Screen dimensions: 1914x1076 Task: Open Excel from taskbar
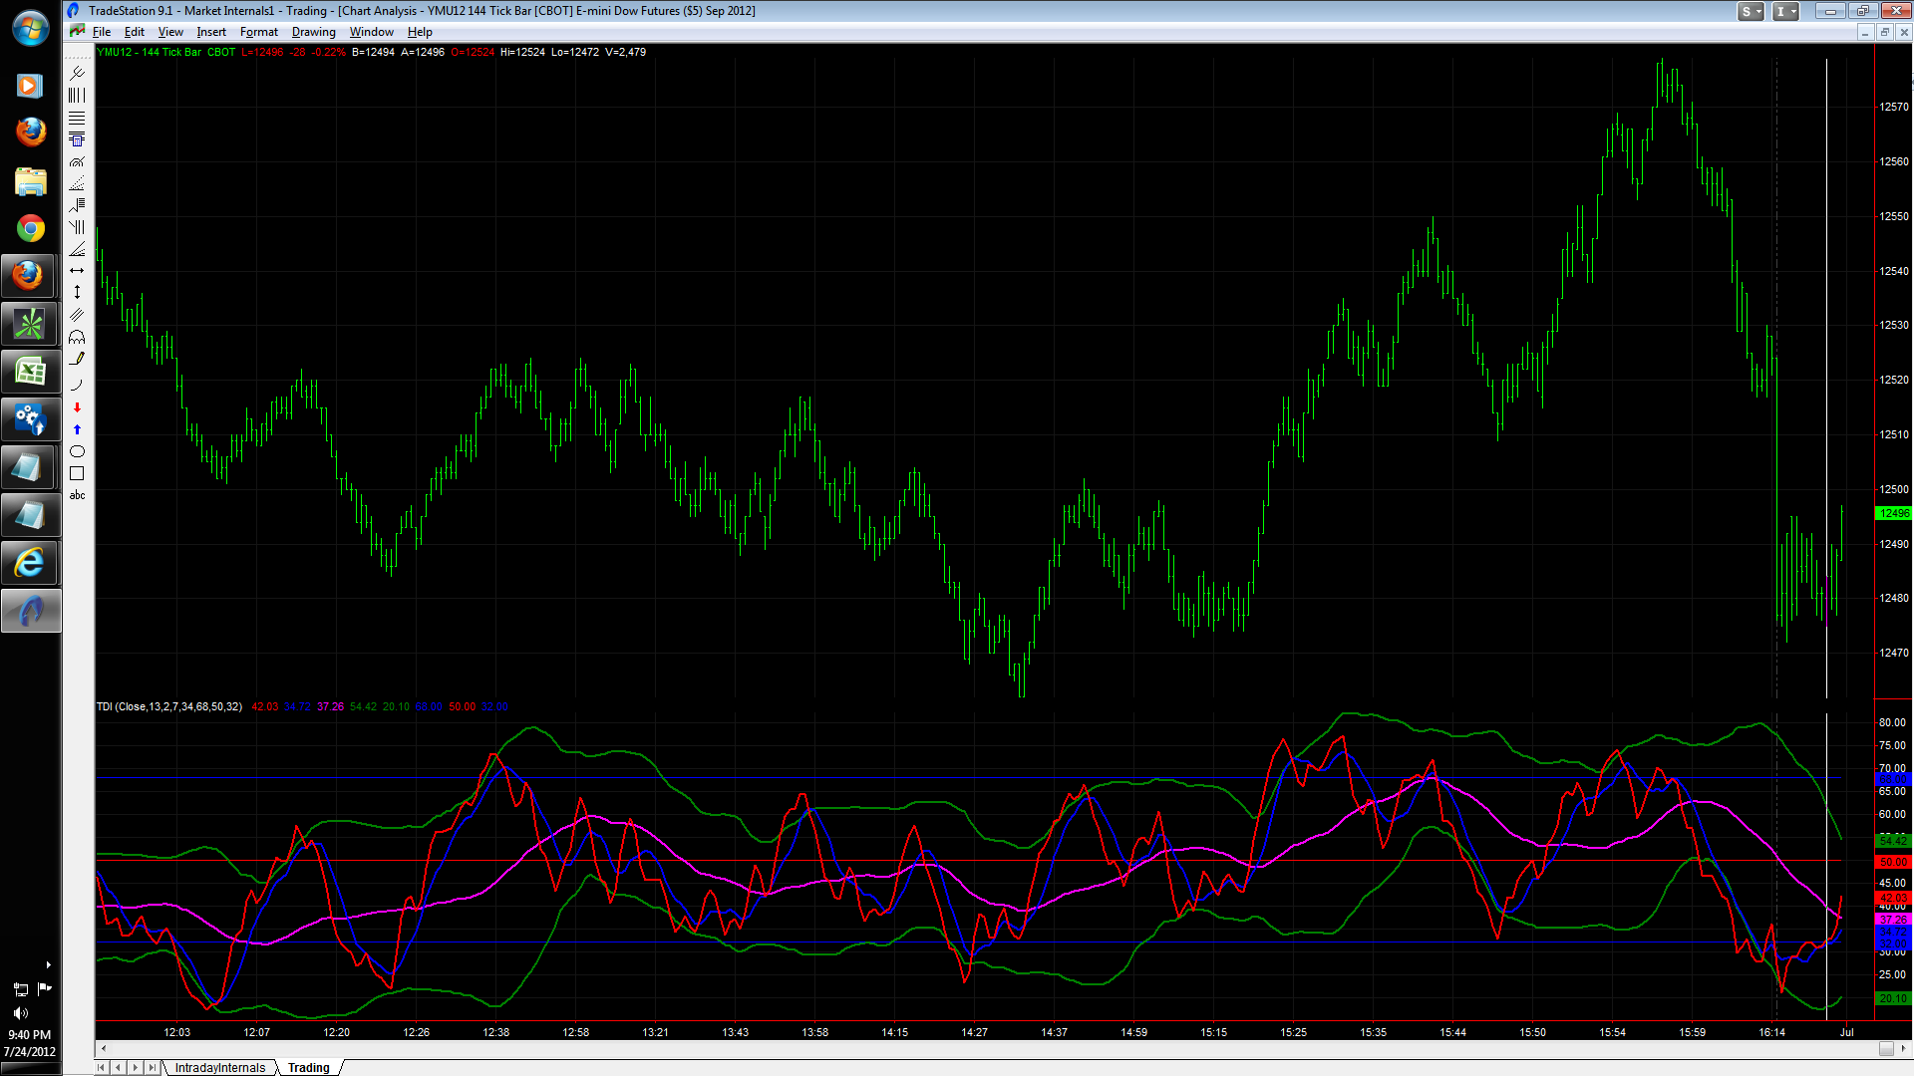pyautogui.click(x=30, y=373)
